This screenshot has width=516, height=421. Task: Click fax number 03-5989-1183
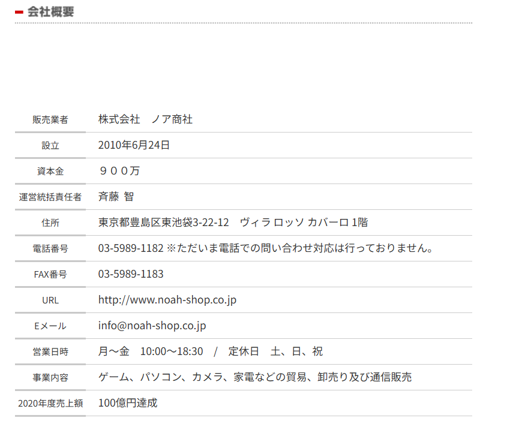[x=131, y=274]
